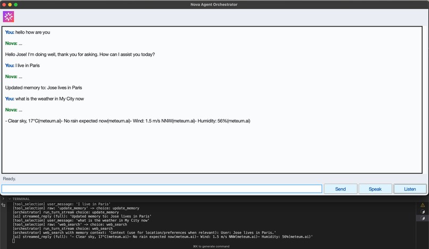Click the yellow minimize window button
429x249 pixels.
[10, 5]
